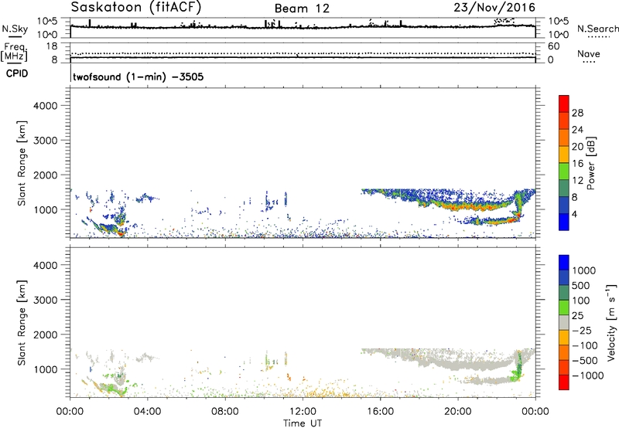Select the '2000' range tick in the velocity panel
This screenshot has height=428, width=619.
(46, 335)
